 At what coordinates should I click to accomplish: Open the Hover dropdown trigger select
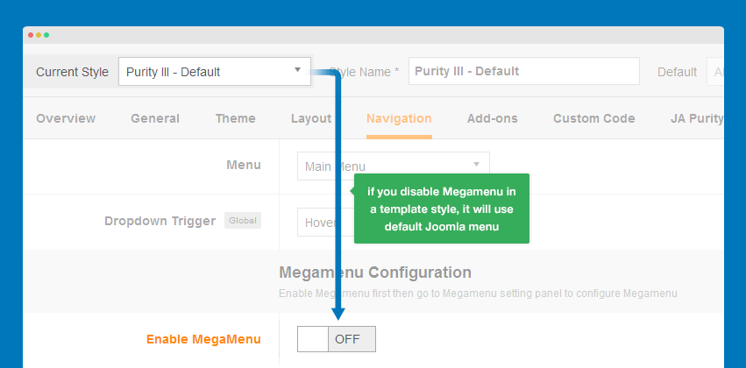pyautogui.click(x=325, y=222)
